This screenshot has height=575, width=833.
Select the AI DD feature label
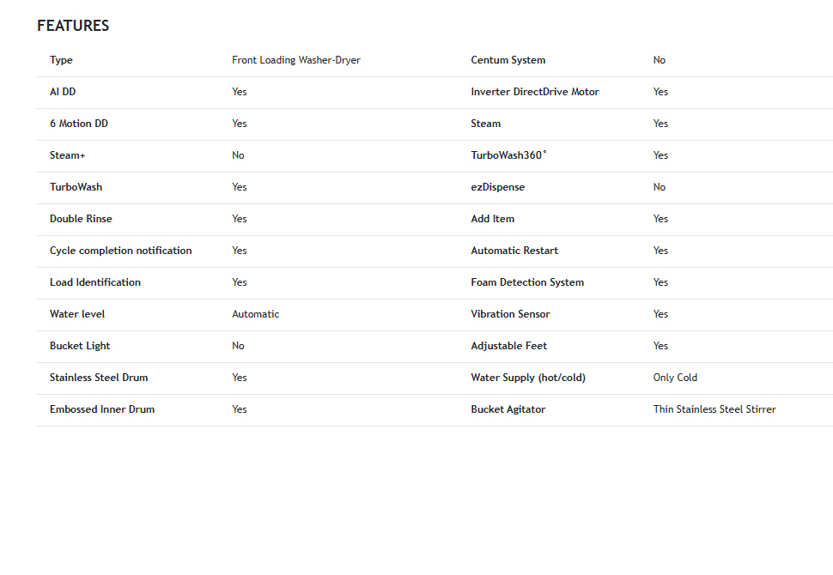tap(63, 92)
